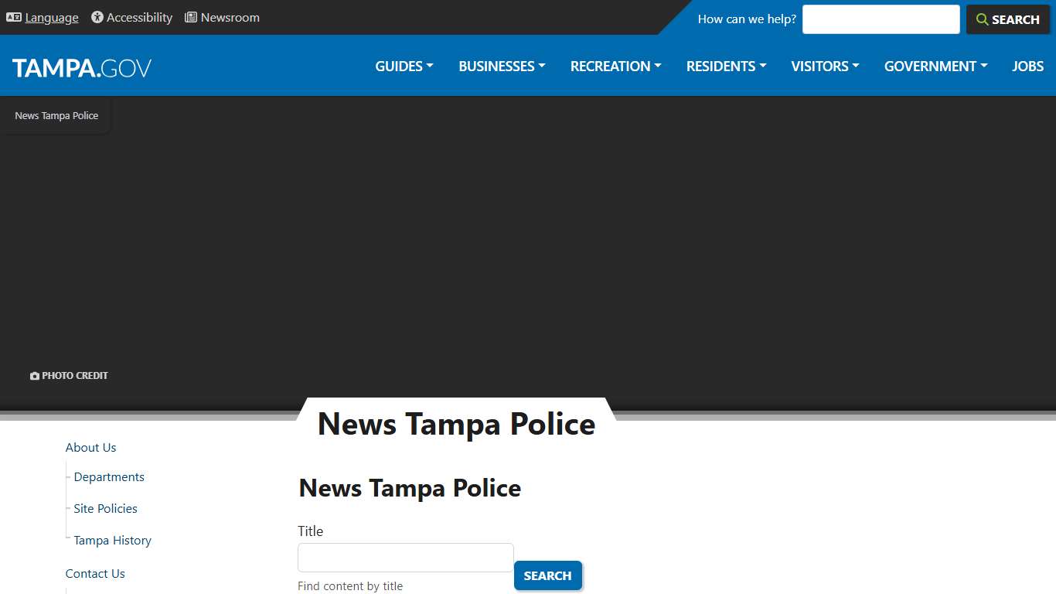Click the Departments sidebar link

pos(108,476)
